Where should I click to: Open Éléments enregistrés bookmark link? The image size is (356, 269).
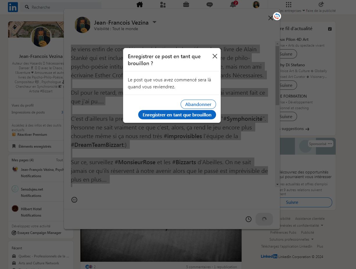(x=35, y=147)
